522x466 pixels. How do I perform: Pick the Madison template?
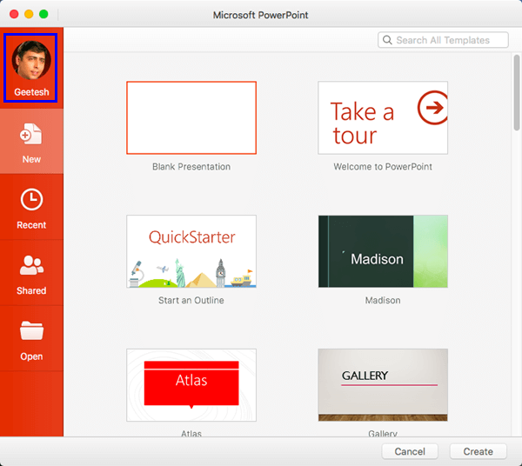click(x=383, y=251)
